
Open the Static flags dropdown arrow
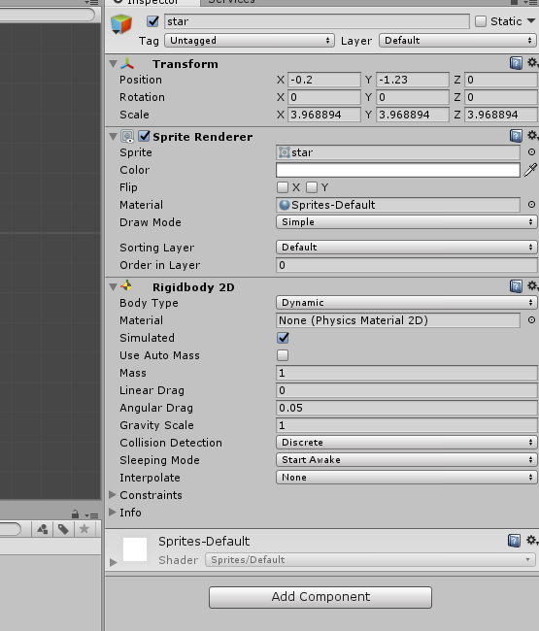531,20
